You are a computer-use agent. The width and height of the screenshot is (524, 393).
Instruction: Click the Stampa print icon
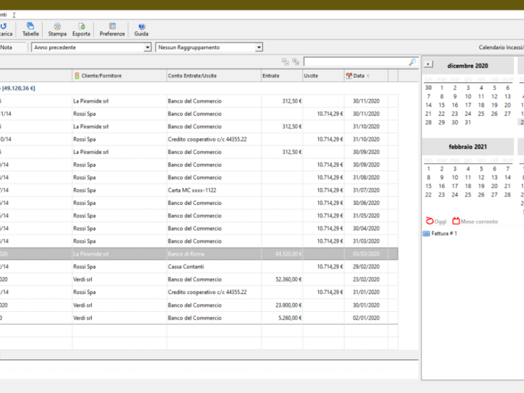click(57, 26)
